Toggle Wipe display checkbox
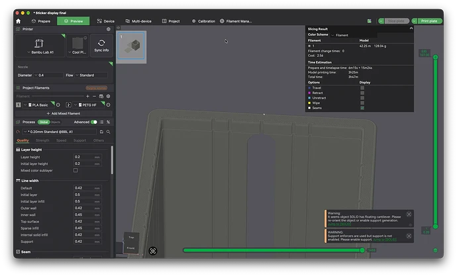Screen dimensions: 457x276 (x=362, y=103)
